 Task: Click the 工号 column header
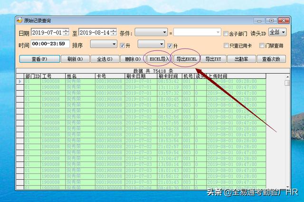pos(53,76)
